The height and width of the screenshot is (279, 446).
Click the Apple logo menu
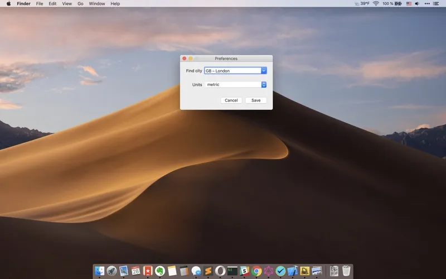[x=8, y=3]
